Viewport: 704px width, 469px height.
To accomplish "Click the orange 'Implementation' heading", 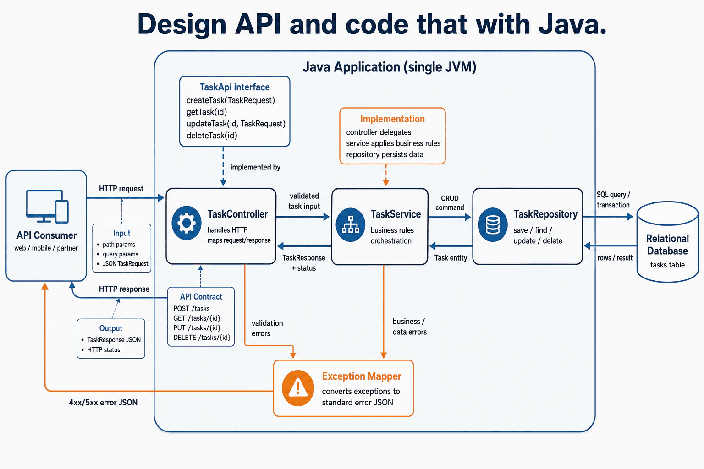I will 392,119.
